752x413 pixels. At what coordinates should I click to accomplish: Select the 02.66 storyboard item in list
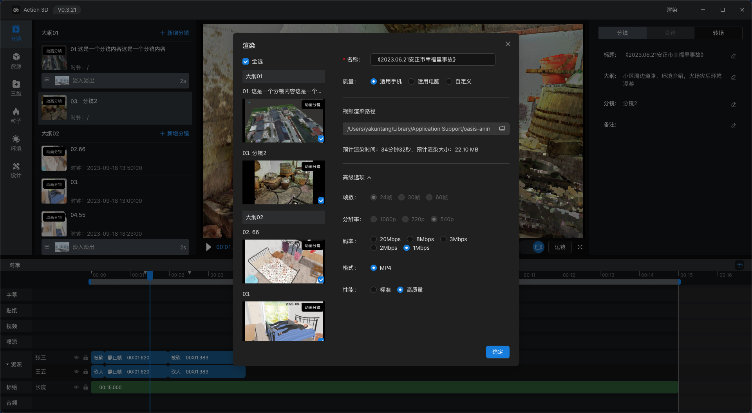pos(116,158)
